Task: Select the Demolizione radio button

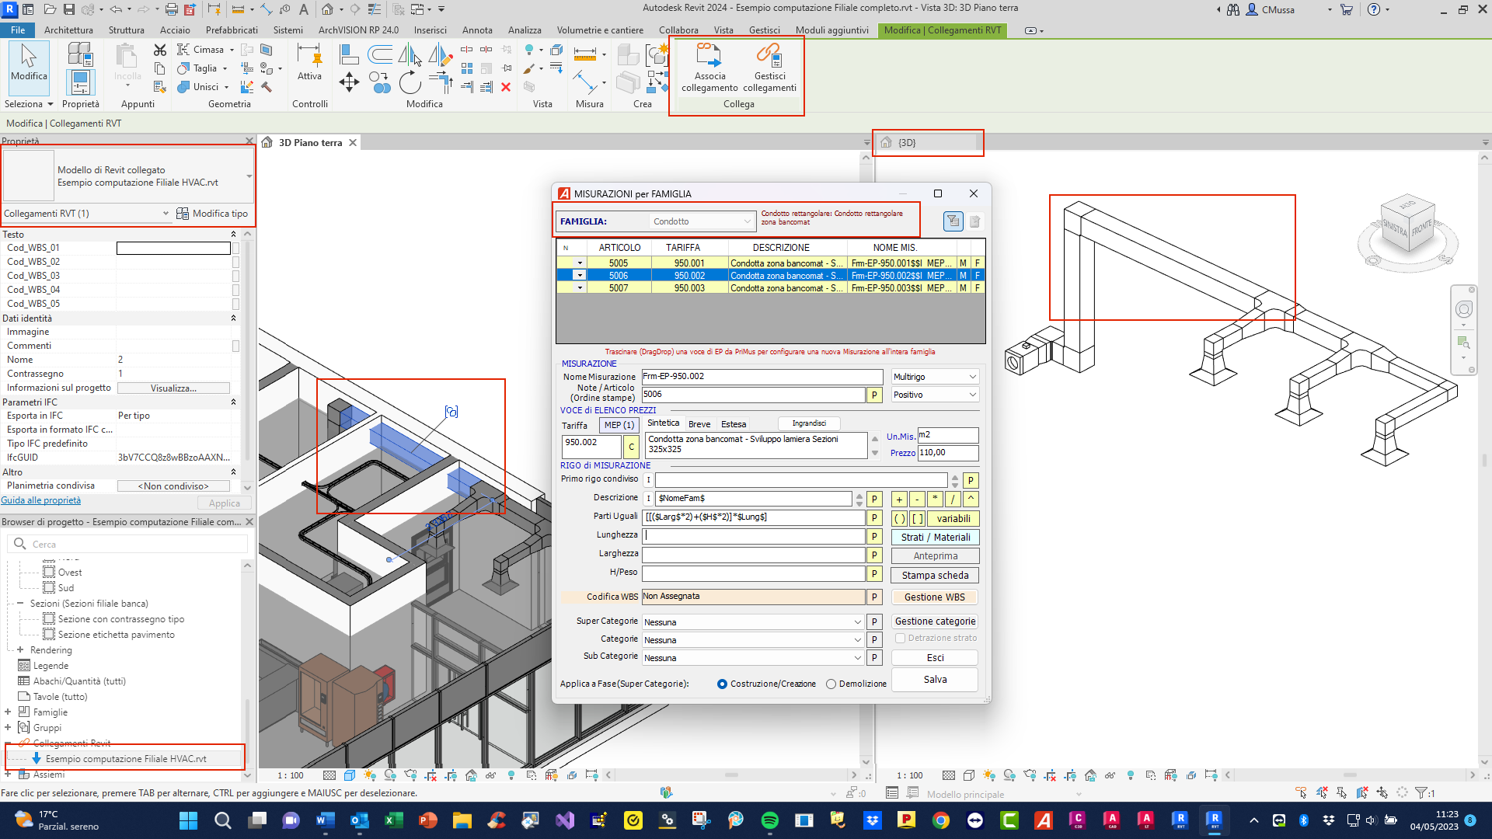Action: [831, 684]
